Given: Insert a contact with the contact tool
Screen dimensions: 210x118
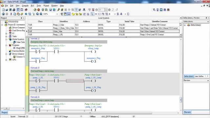Looking at the screenshot, I should [x=96, y=14].
